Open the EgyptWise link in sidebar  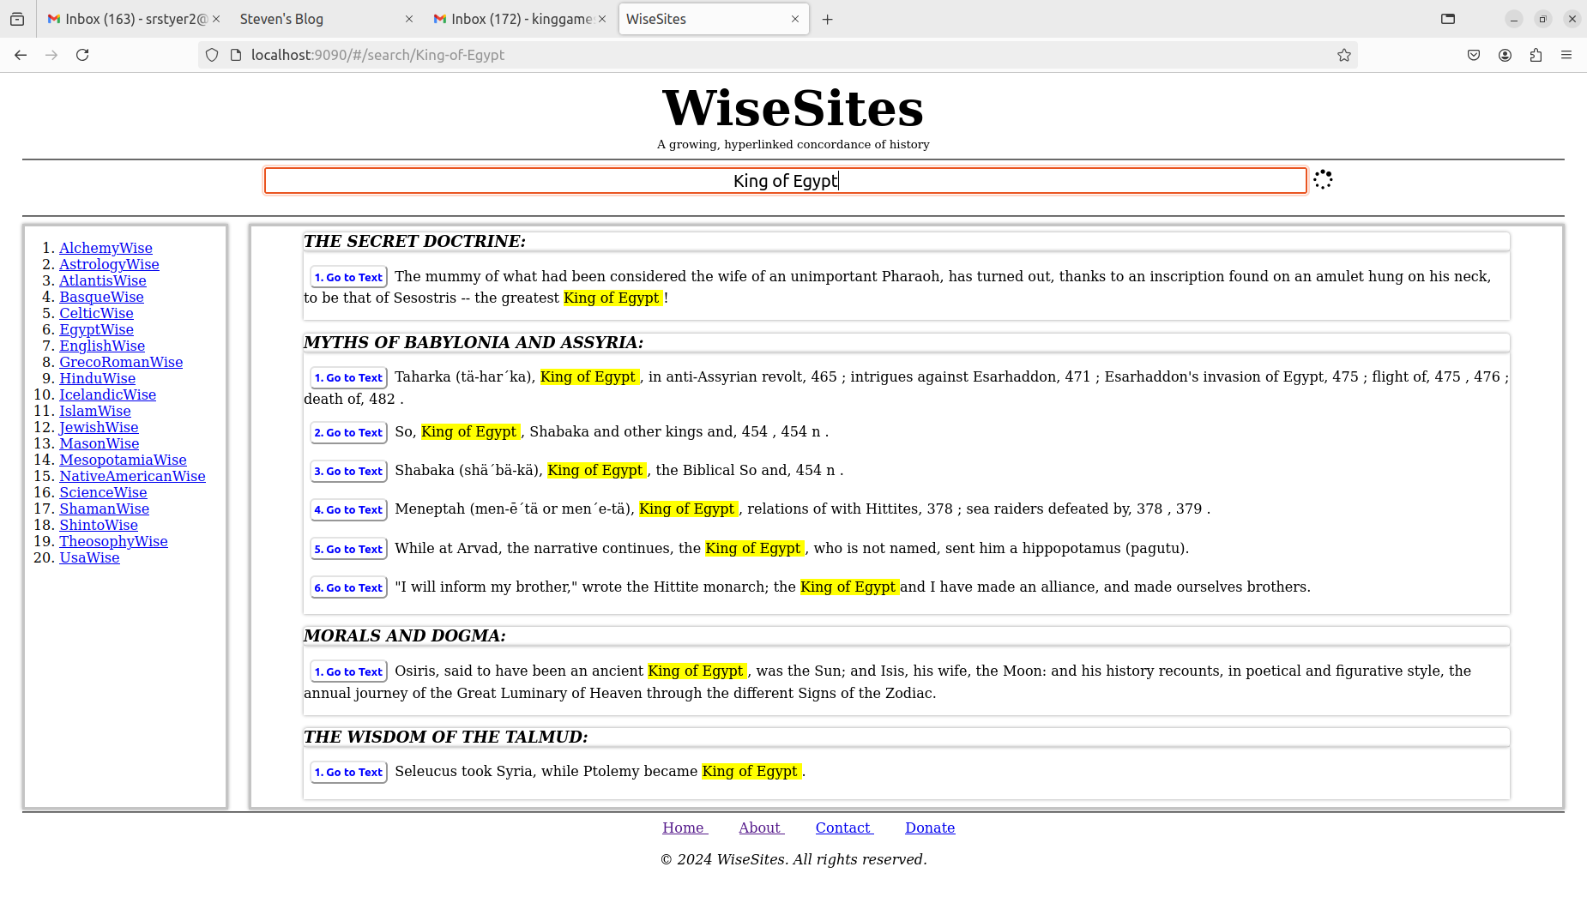pos(96,329)
